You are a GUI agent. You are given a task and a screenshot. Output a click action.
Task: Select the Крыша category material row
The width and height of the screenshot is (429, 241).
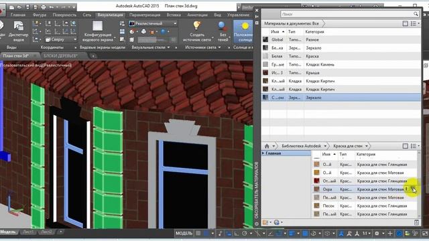[341, 73]
